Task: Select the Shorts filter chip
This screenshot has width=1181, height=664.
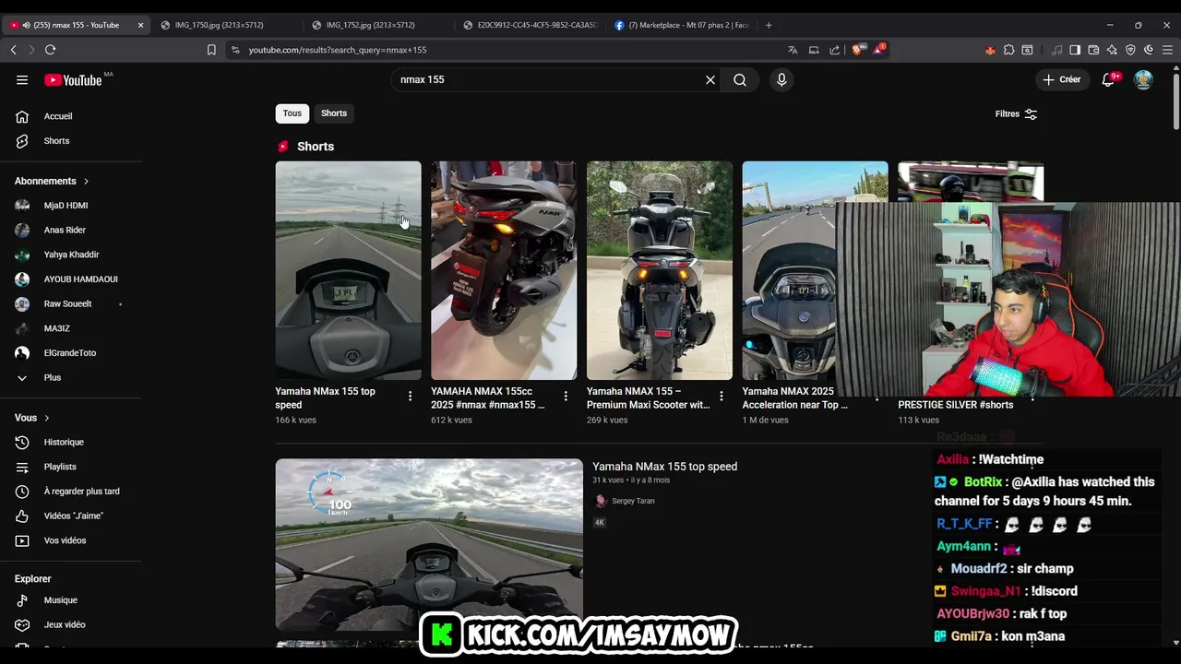Action: coord(334,113)
